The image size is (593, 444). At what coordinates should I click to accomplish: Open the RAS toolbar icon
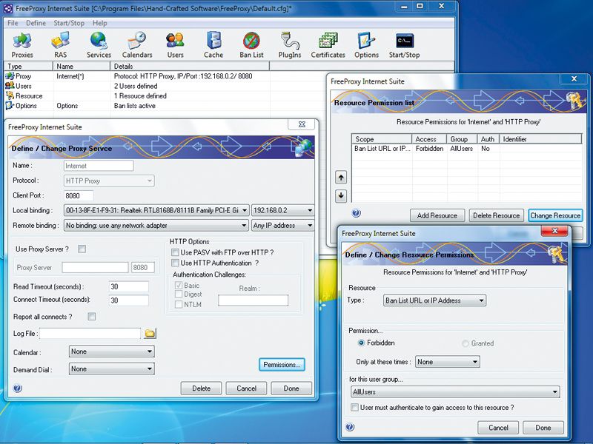(x=61, y=45)
